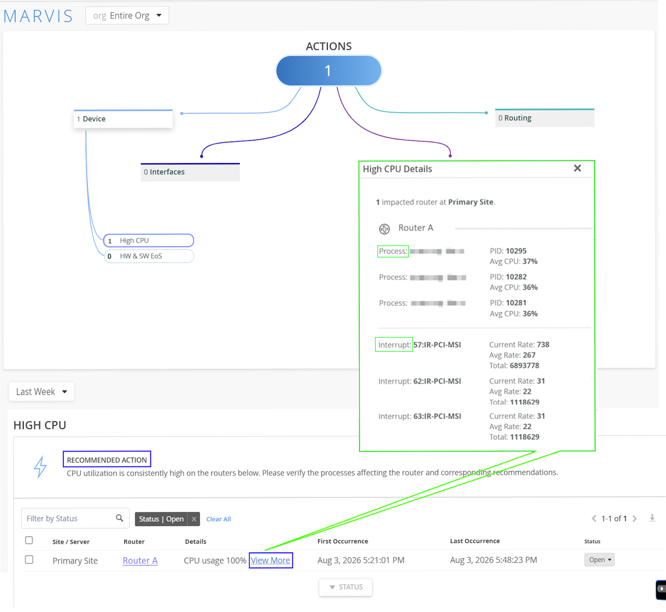
Task: Click the 62:IR-PCI-MSI interrupt entry
Action: click(437, 381)
